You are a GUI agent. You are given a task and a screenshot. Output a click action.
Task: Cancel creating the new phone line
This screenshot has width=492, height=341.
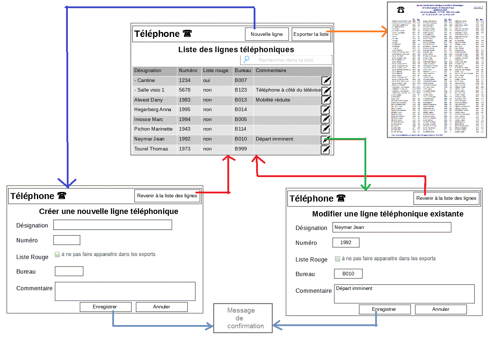pos(162,307)
